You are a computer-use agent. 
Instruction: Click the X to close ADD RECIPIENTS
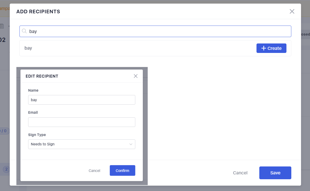pos(292,11)
